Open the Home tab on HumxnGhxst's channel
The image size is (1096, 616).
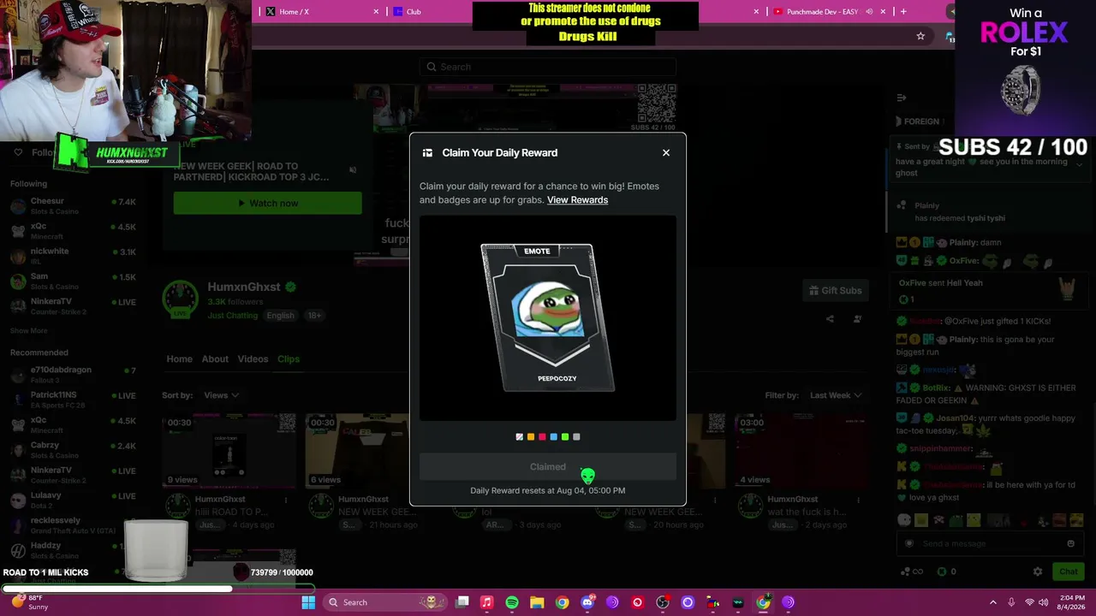pos(179,358)
